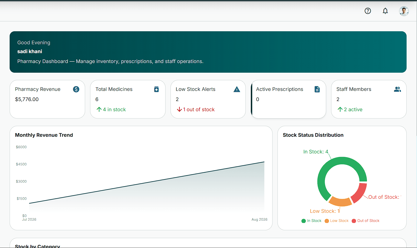Click the warning triangle in Low Stock Alerts
Viewport: 417px width, 248px height.
coord(237,89)
